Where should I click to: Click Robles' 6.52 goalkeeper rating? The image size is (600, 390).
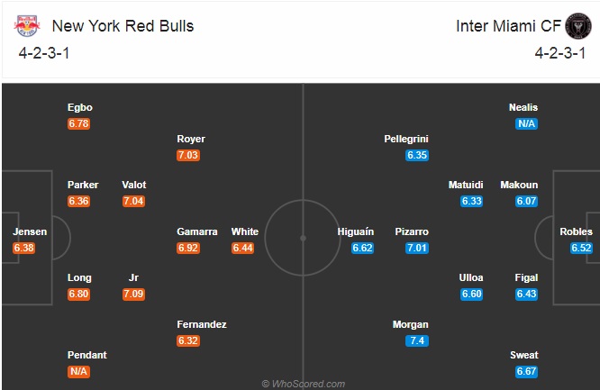pyautogui.click(x=581, y=248)
